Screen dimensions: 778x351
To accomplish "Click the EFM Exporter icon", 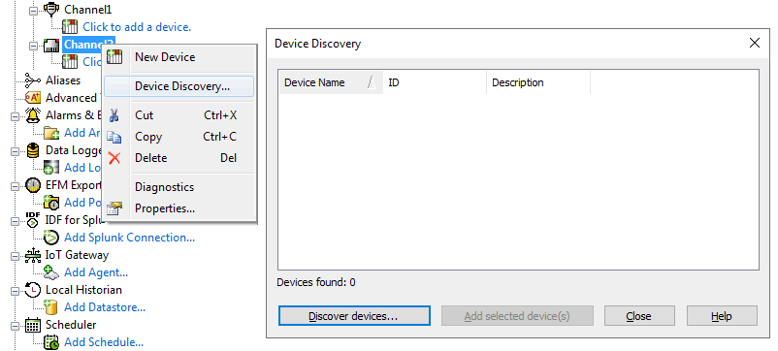I will 33,185.
